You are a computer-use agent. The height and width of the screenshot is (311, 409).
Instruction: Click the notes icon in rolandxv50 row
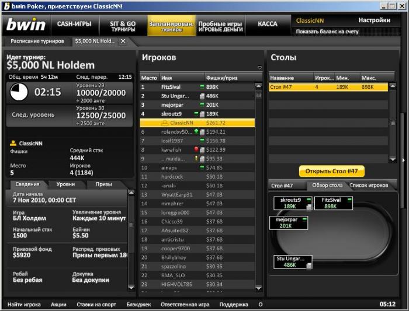(x=202, y=132)
